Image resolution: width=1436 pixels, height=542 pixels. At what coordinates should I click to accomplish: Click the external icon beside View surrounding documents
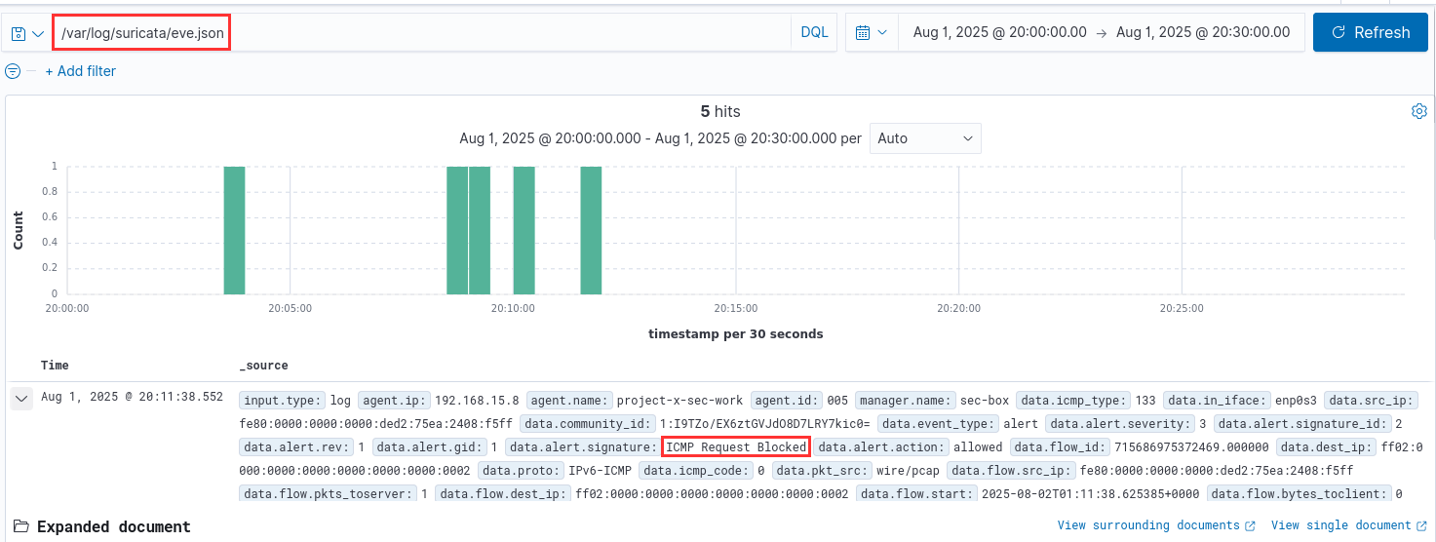tap(1250, 526)
